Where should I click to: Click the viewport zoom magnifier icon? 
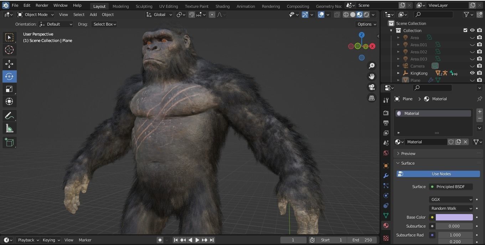click(372, 66)
